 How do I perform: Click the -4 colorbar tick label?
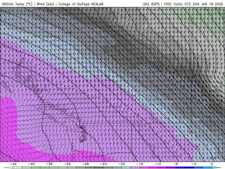click(194, 164)
